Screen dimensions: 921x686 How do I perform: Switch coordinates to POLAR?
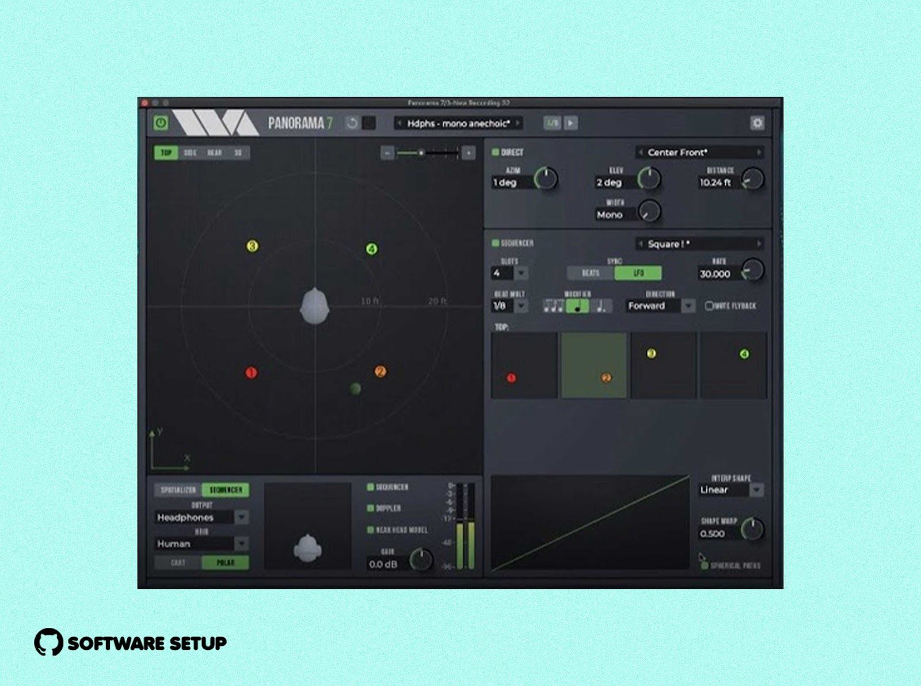point(226,563)
